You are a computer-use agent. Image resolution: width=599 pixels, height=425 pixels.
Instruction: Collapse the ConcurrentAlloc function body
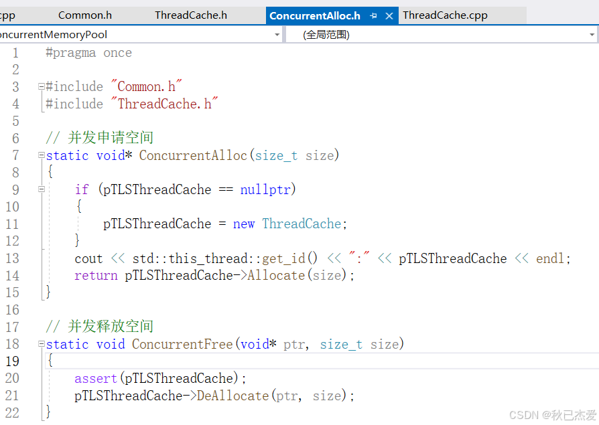pos(41,155)
